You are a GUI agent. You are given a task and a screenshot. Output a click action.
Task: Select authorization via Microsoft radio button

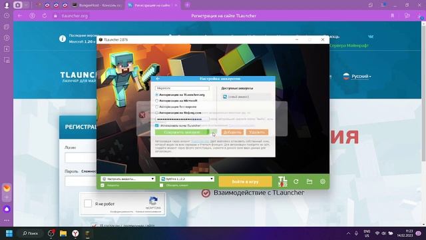tap(157, 101)
